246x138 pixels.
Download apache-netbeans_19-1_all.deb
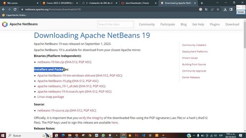[x=58, y=86]
